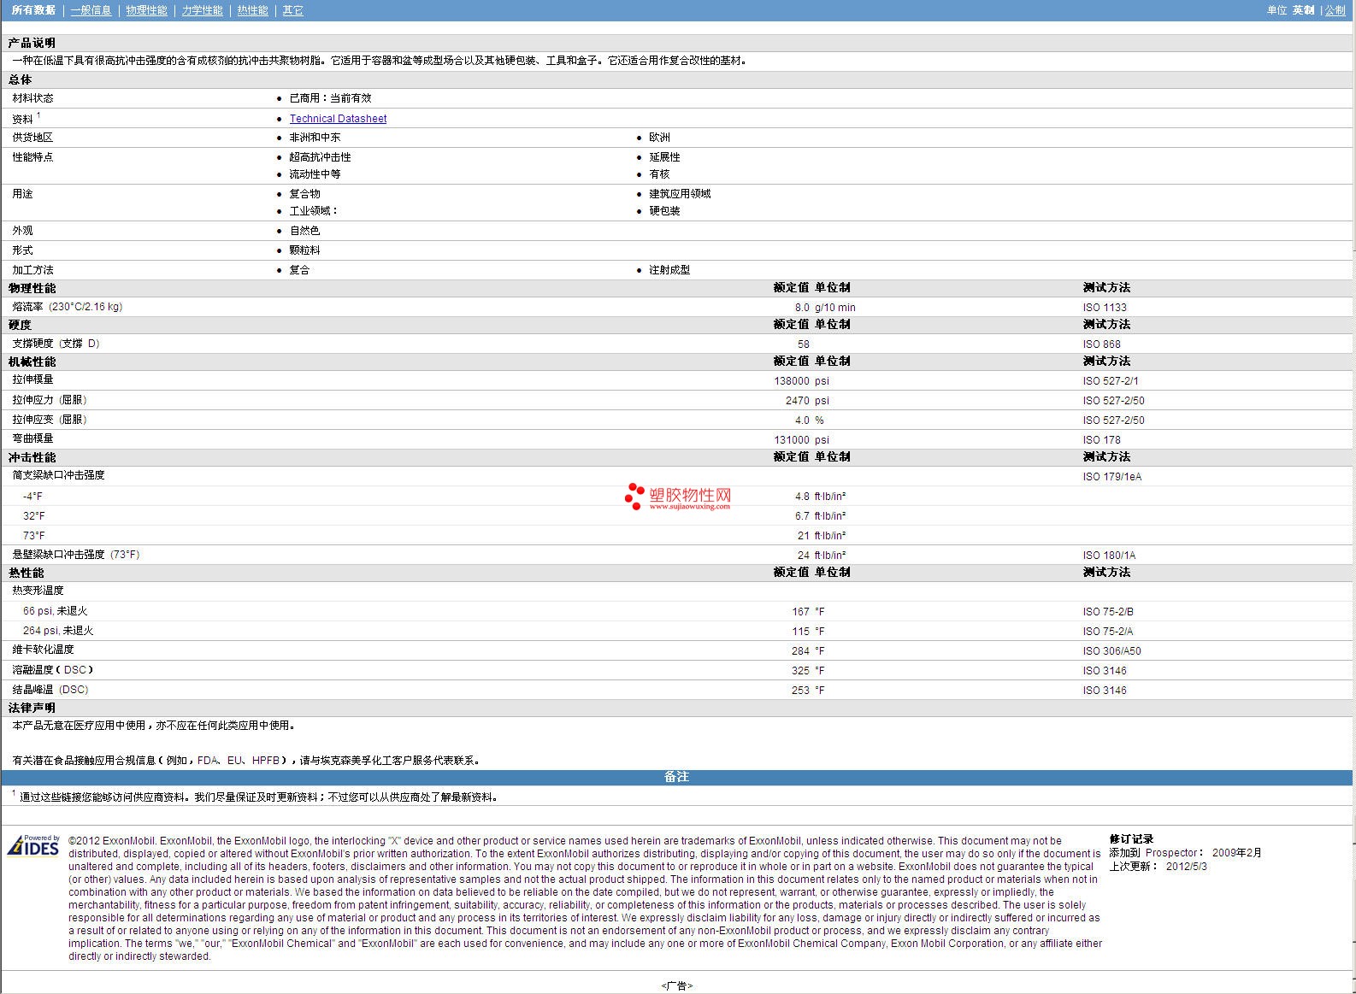Click the www.sujiaowuxing.com watermark URL

[x=689, y=506]
